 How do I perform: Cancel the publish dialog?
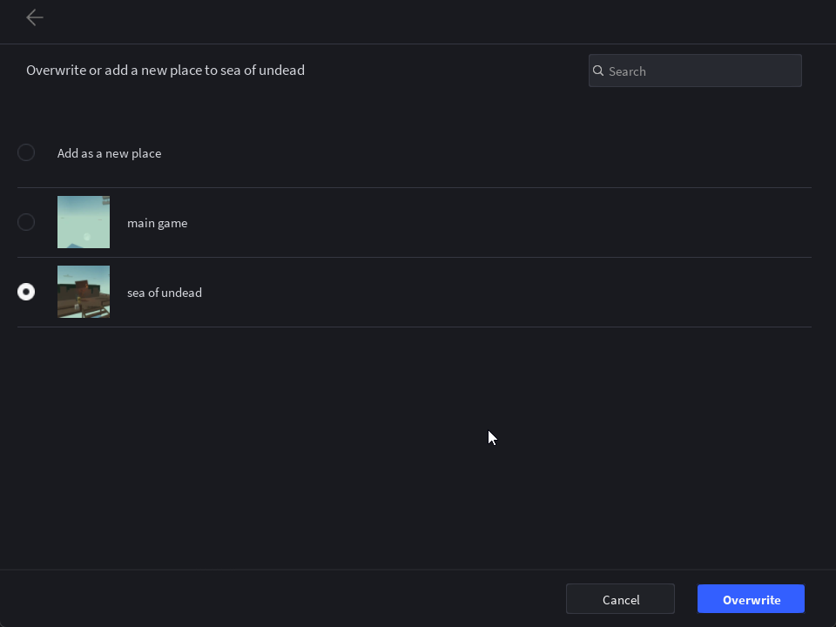pos(620,599)
